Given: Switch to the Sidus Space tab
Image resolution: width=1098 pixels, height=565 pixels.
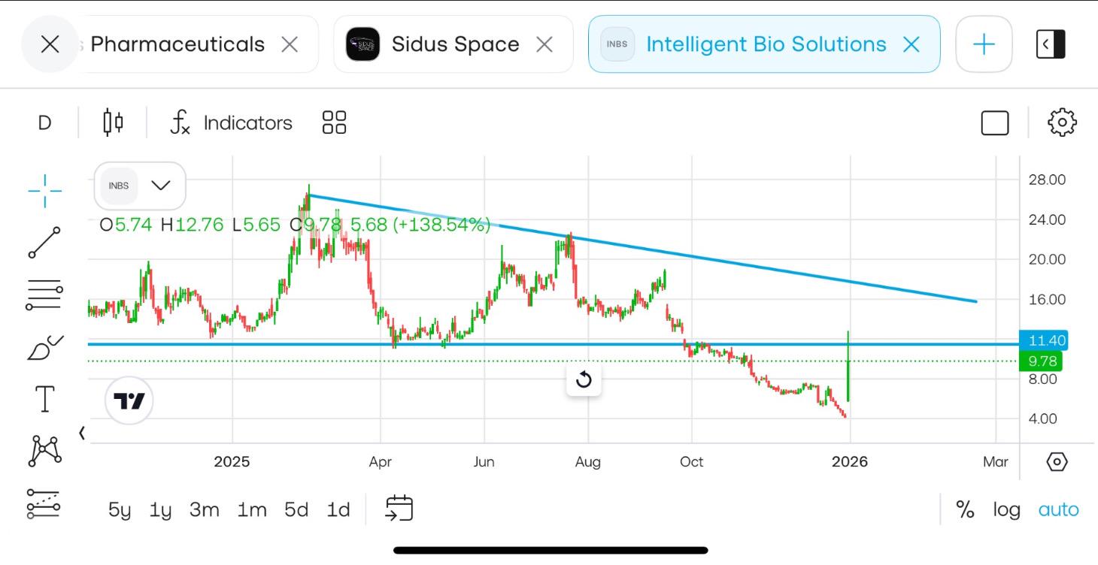Looking at the screenshot, I should click(454, 44).
